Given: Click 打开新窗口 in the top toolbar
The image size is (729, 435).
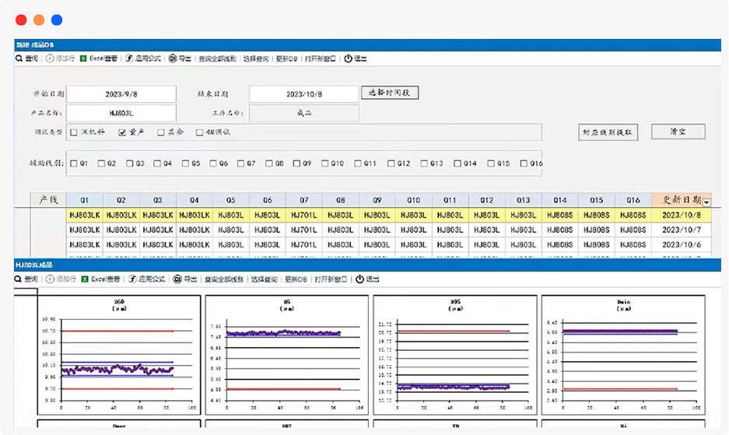Looking at the screenshot, I should [321, 58].
